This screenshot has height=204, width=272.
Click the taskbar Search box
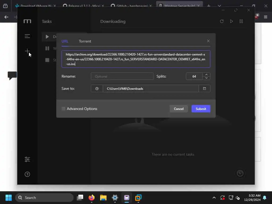44,198
